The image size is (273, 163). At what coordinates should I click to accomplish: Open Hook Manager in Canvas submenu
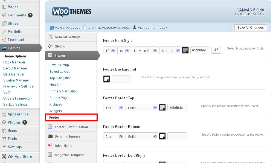point(14,62)
